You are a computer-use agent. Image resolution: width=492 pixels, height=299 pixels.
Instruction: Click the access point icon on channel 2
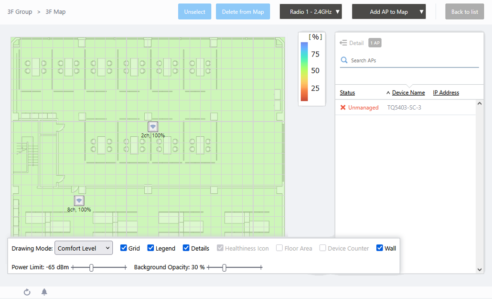click(153, 126)
